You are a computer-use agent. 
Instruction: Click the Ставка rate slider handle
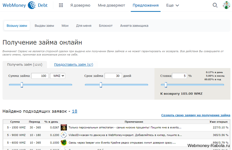point(166,85)
